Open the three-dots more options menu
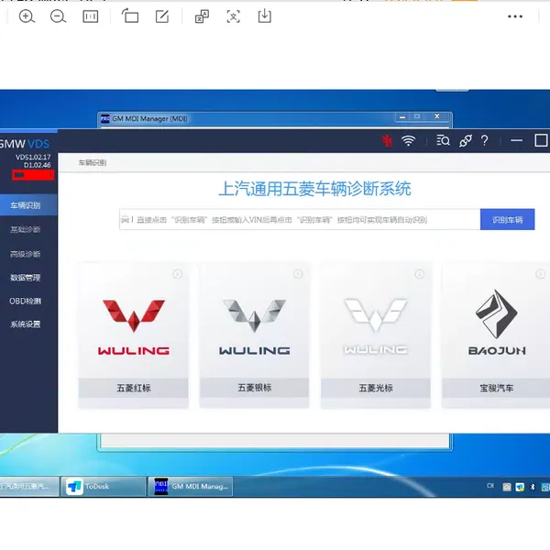The width and height of the screenshot is (550, 550). (515, 16)
